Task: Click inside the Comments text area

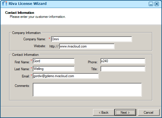Action: click(87, 90)
